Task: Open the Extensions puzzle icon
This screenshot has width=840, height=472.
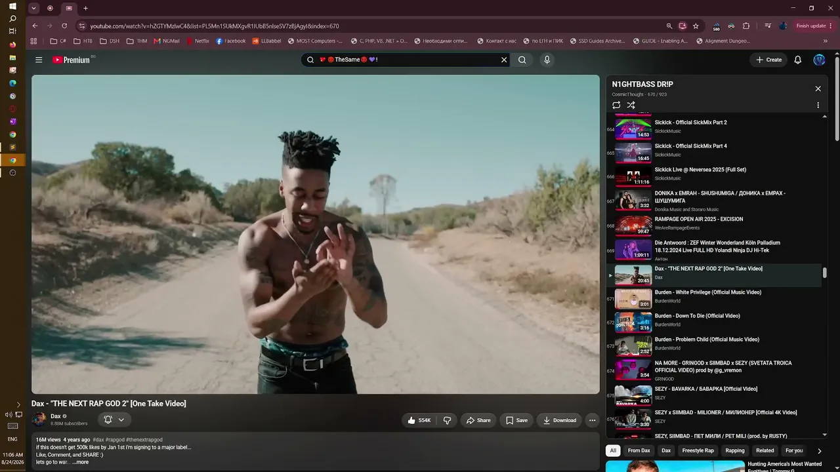Action: (x=746, y=26)
